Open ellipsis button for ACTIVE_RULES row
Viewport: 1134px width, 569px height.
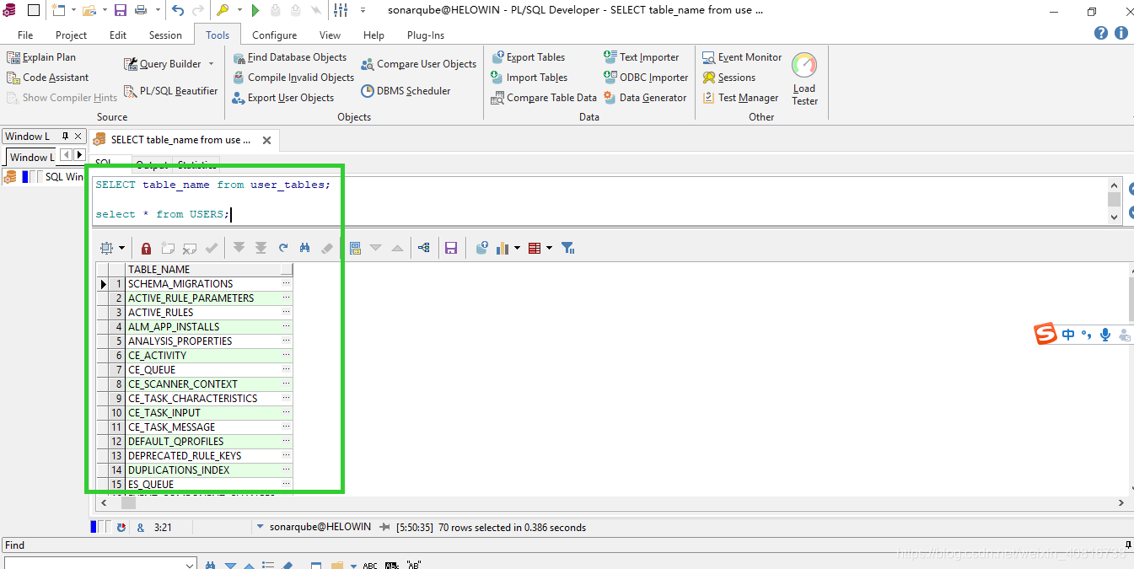[x=287, y=313]
